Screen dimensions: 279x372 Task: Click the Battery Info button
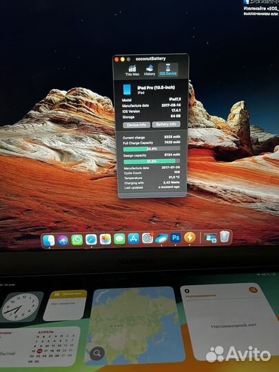click(166, 124)
